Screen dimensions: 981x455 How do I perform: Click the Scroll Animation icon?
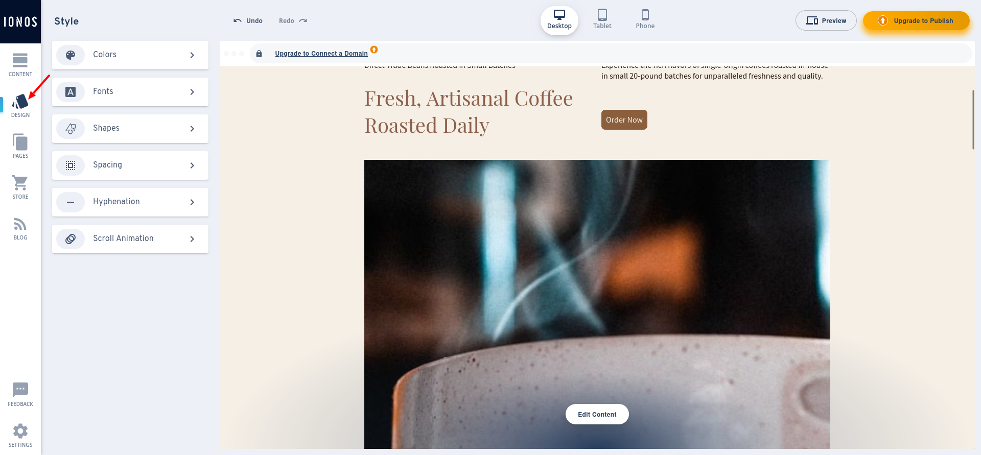click(71, 239)
